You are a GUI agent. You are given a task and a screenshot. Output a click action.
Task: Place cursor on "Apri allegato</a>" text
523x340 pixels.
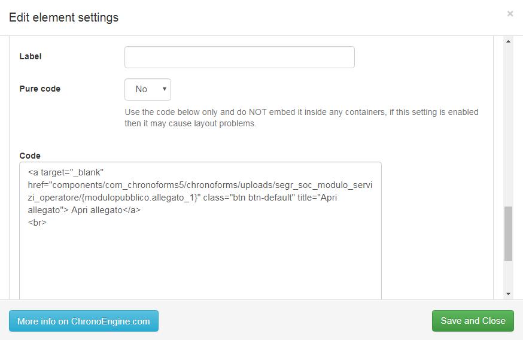point(106,210)
